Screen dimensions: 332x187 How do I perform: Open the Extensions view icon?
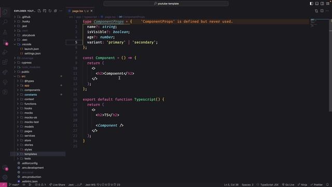(x=5, y=62)
